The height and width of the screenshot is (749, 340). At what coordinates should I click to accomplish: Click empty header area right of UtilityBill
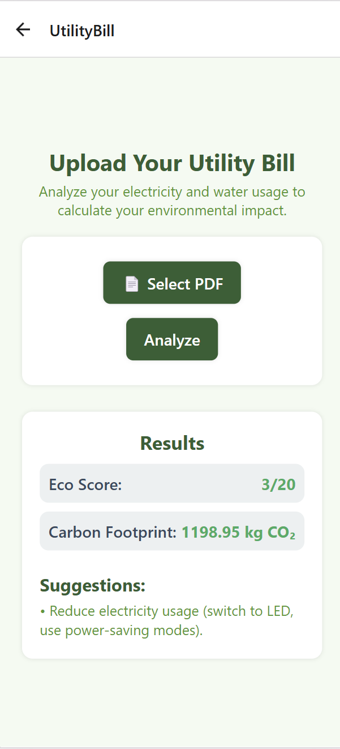pyautogui.click(x=238, y=29)
